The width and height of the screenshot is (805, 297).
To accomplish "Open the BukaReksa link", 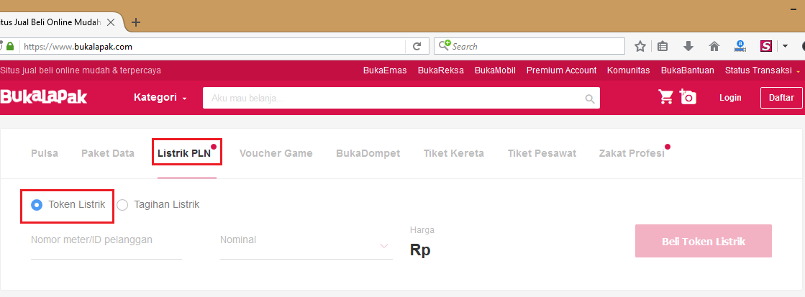I will pyautogui.click(x=441, y=70).
